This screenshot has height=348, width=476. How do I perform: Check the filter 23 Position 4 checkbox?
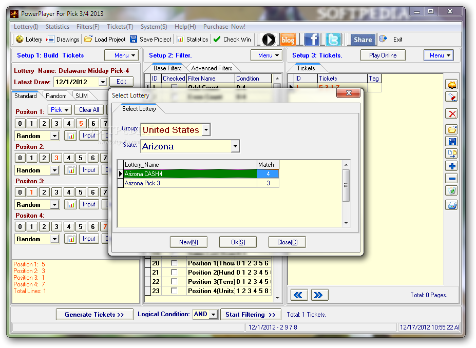tap(174, 291)
